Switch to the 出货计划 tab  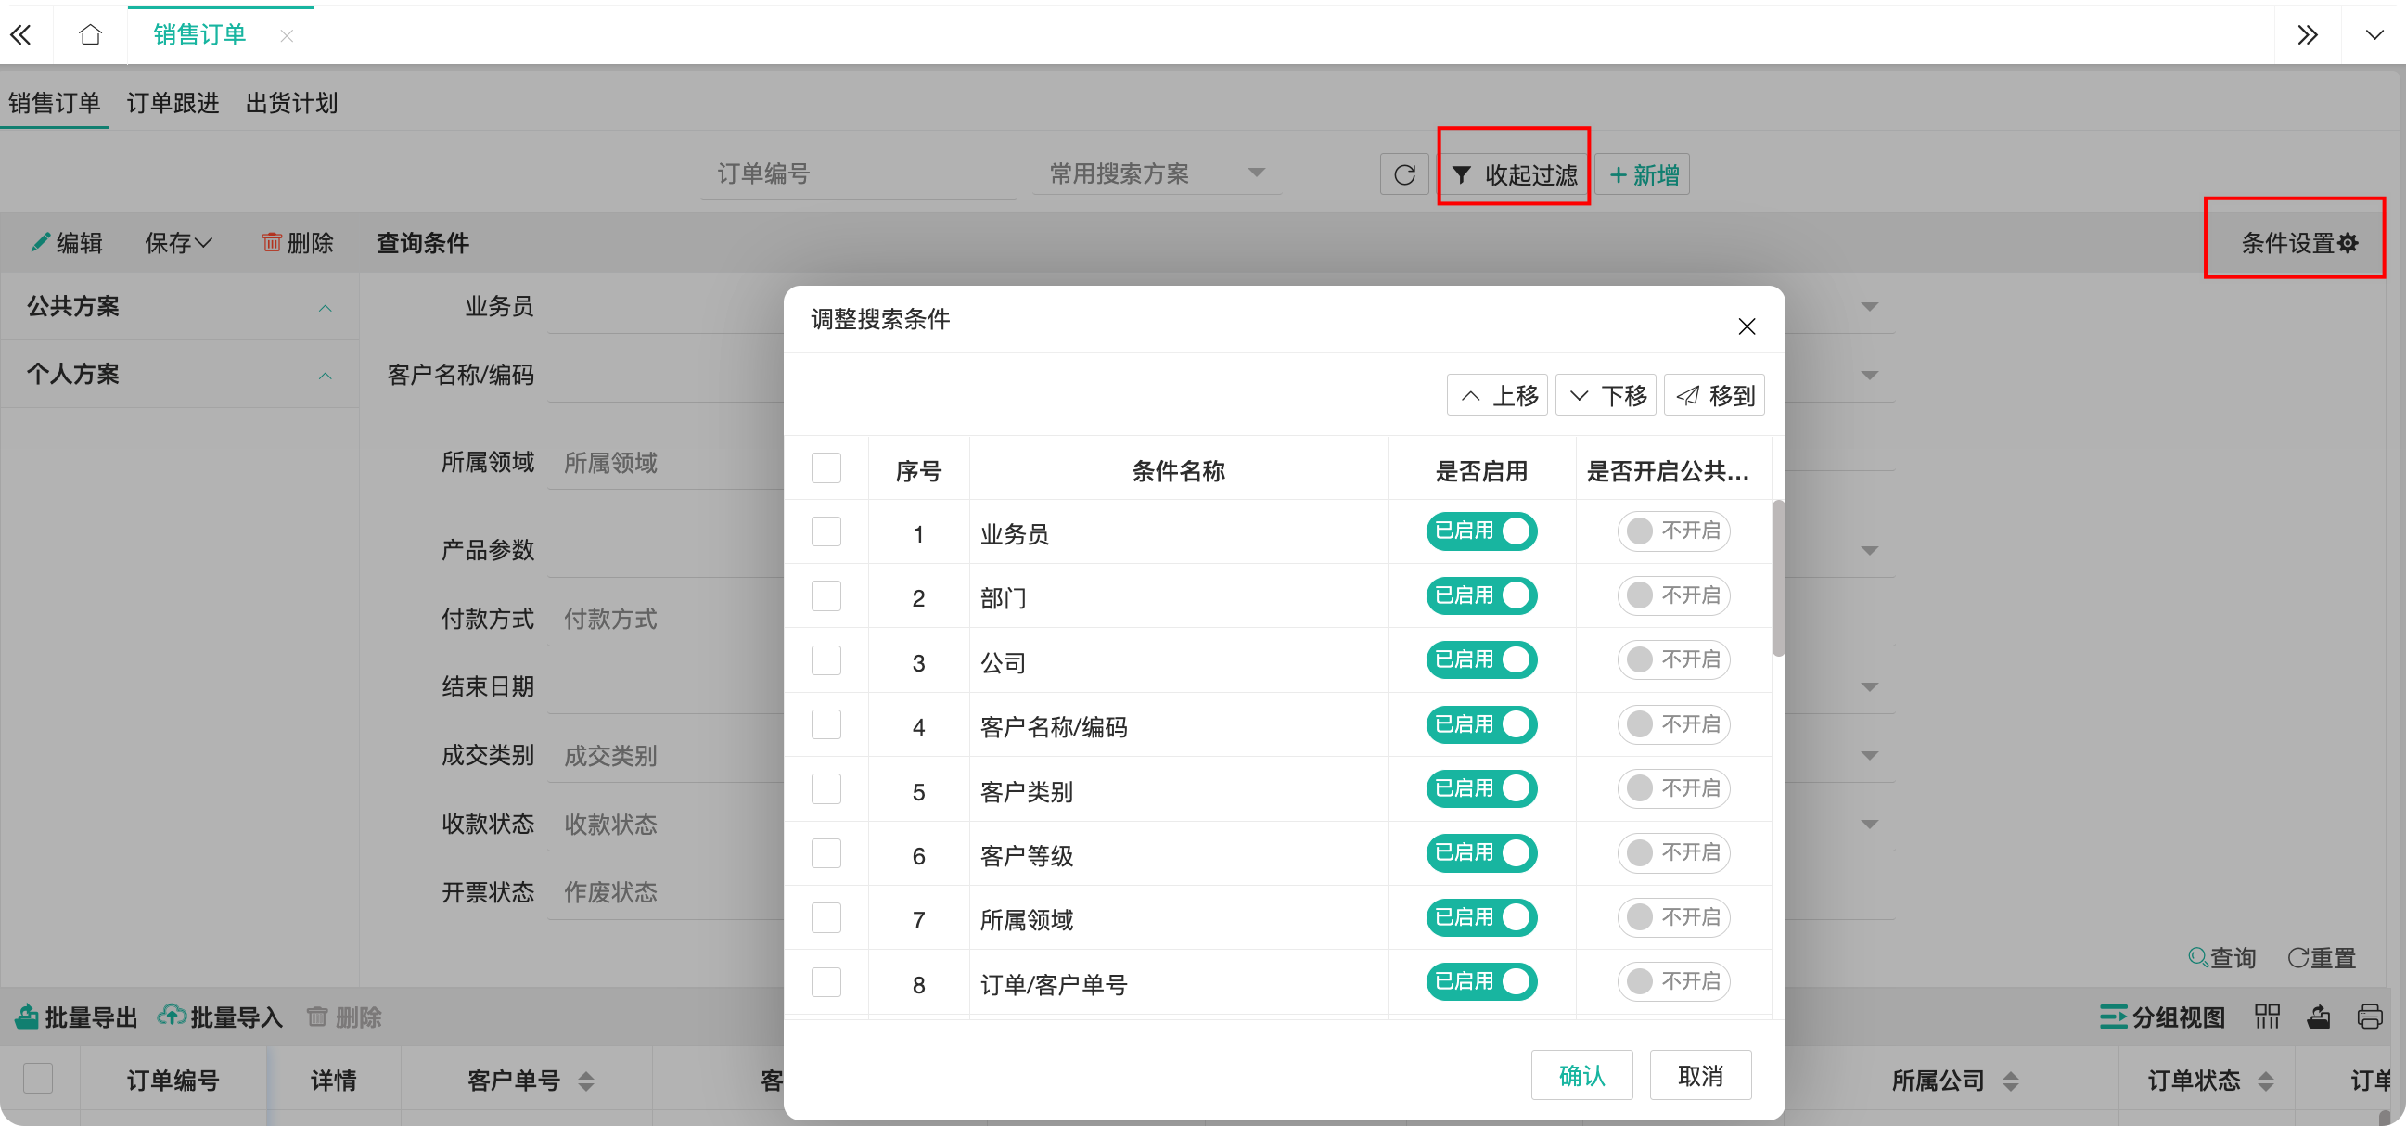pyautogui.click(x=291, y=103)
